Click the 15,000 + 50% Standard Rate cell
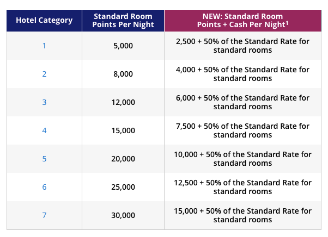328x237 pixels. [243, 215]
